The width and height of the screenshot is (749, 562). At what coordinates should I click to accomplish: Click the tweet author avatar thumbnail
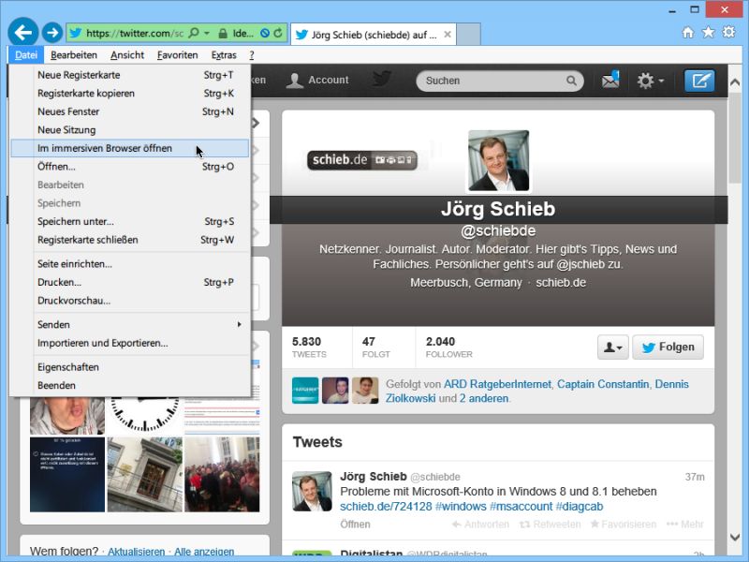pyautogui.click(x=312, y=491)
